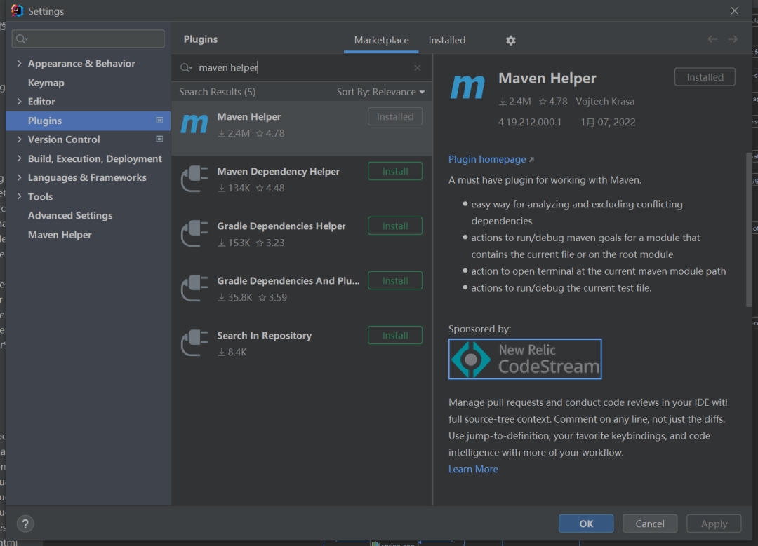Follow the Learn More link

pos(473,469)
